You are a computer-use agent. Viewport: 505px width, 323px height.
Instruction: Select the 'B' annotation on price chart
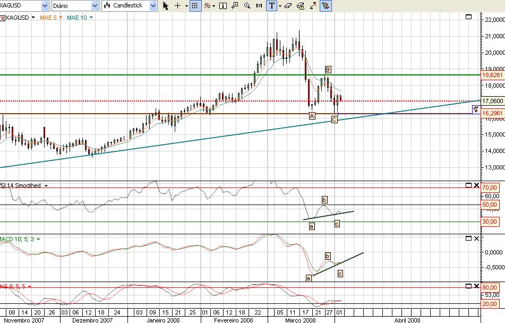328,69
